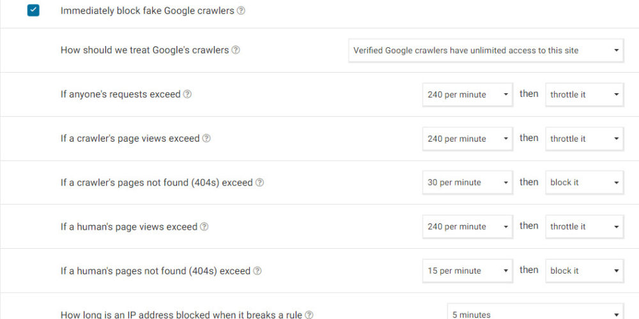Open human's 404s block it dropdown
The height and width of the screenshot is (319, 639).
pyautogui.click(x=584, y=271)
